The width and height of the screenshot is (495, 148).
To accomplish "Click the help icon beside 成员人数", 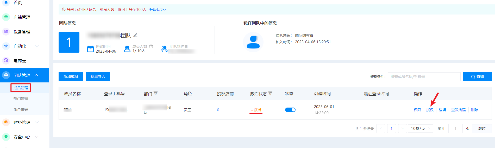I will click(151, 46).
